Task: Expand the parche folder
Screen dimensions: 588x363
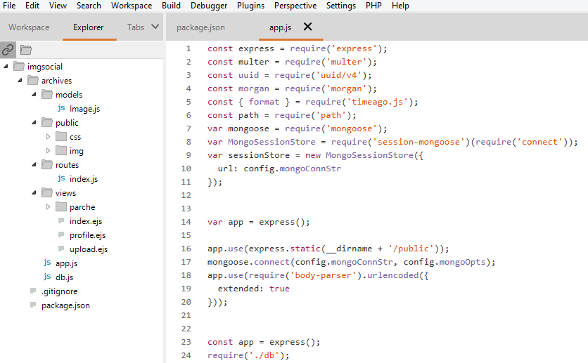Action: point(48,206)
